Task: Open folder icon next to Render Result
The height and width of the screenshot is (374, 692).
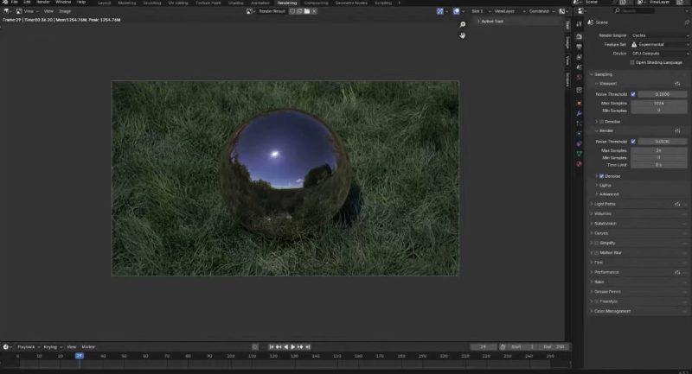Action: 307,11
